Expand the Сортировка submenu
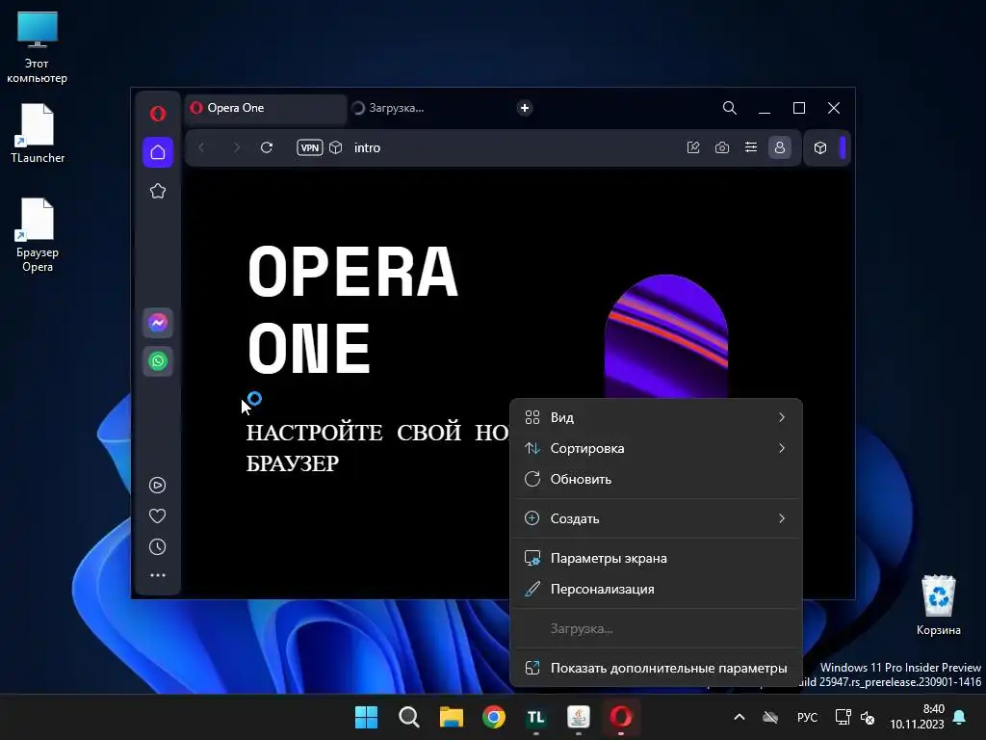 point(656,448)
